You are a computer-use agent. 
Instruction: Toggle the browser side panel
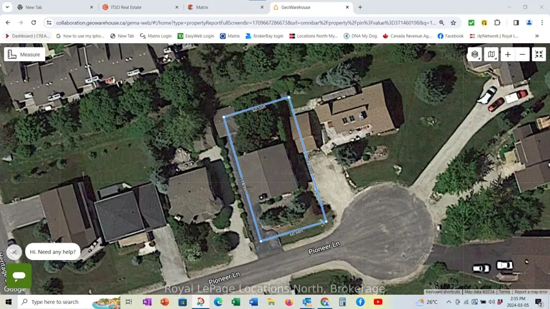tap(516, 23)
